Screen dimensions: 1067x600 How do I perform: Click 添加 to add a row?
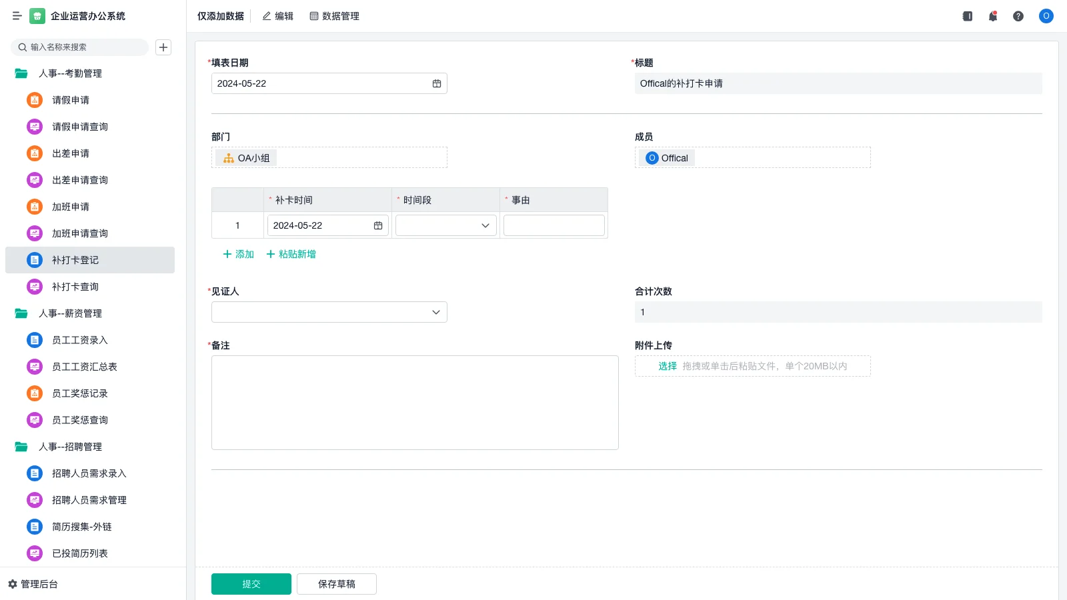coord(238,254)
